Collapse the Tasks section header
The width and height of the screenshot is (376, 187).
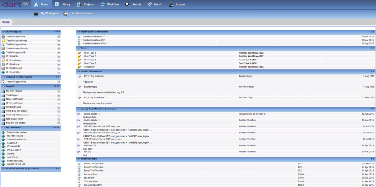78,48
